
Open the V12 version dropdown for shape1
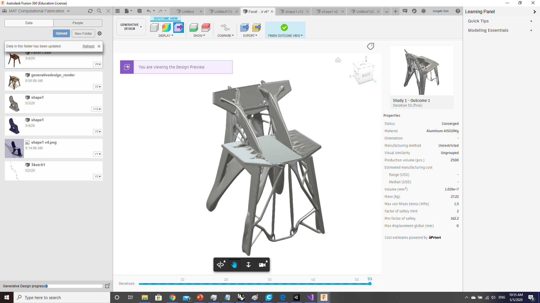click(96, 109)
